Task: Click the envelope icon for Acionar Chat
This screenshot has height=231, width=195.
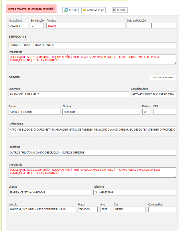Action: [x=84, y=10]
